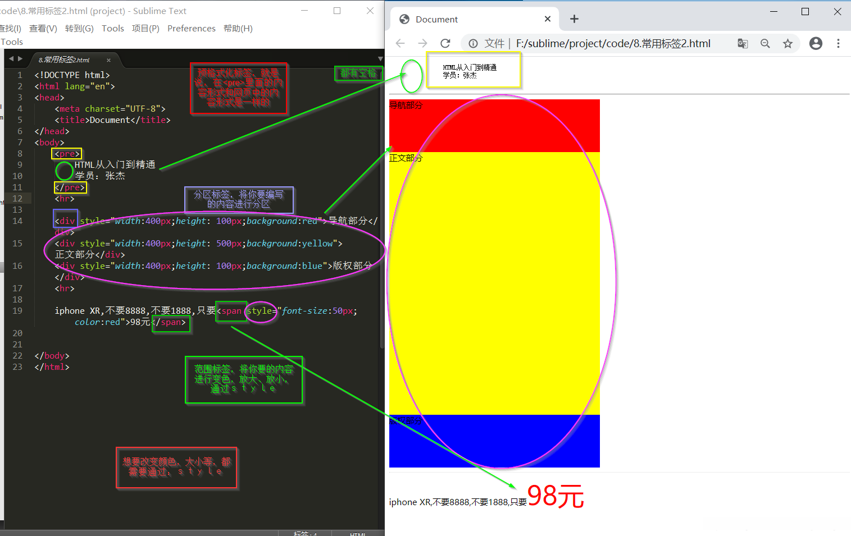
Task: Open Chrome's three-dot menu
Action: pos(838,43)
